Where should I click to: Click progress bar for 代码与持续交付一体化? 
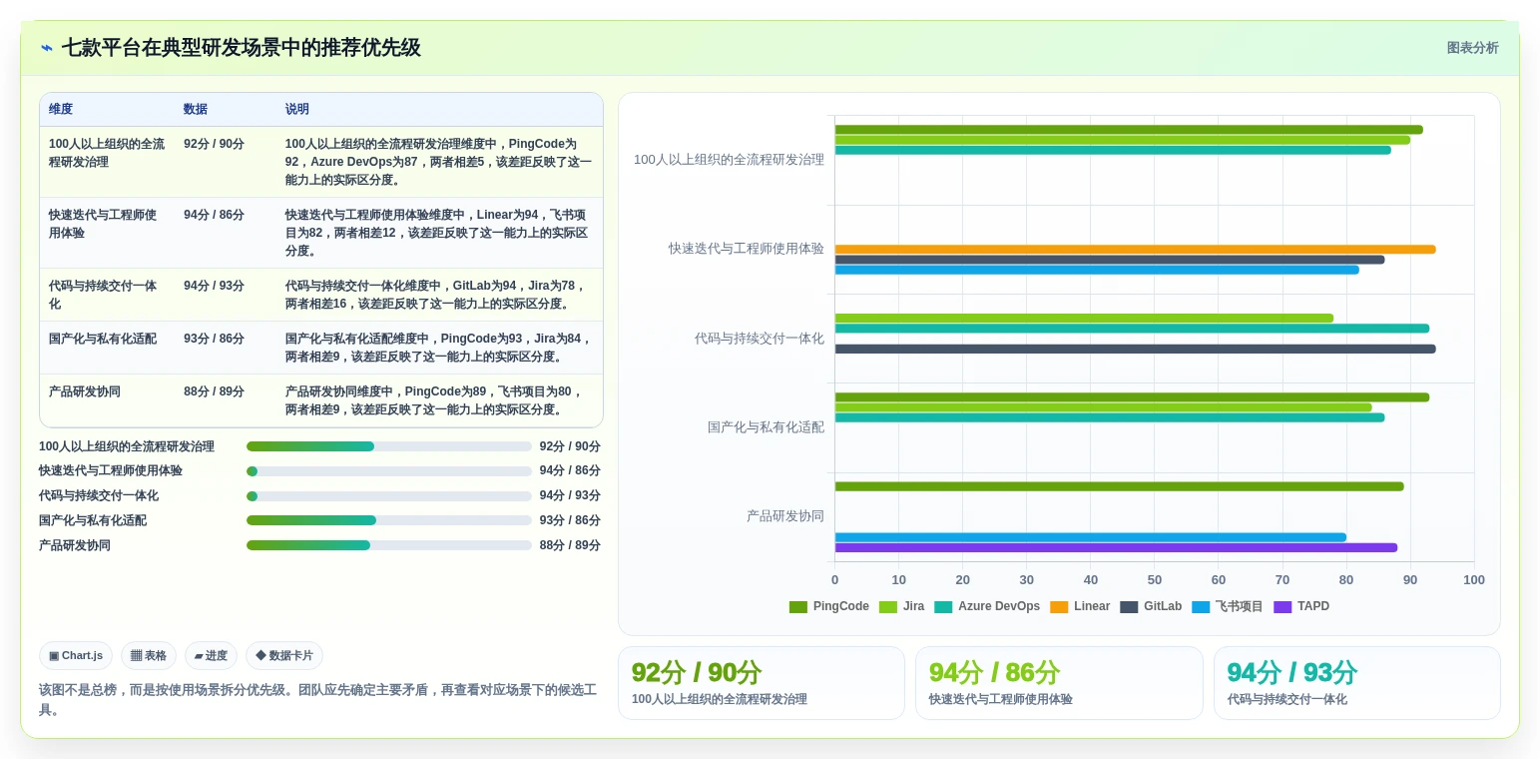tap(388, 496)
